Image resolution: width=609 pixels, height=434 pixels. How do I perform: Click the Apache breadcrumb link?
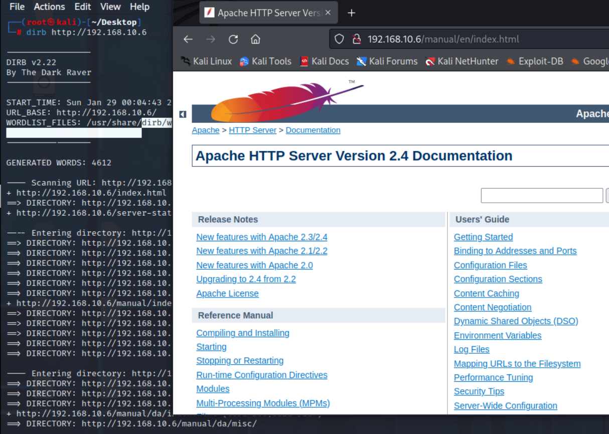(206, 130)
